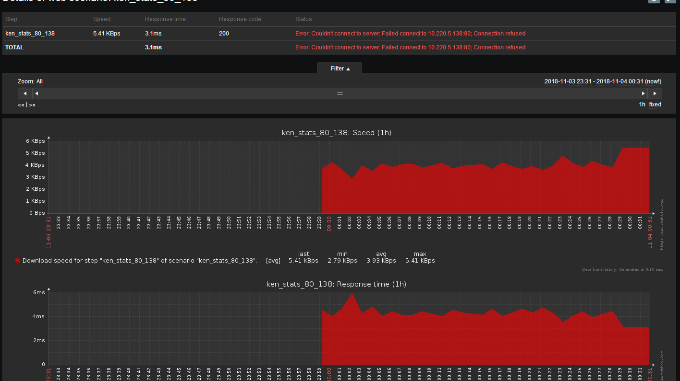Click the 'avg' 3.93 KBps legend value
Image resolution: width=680 pixels, height=381 pixels.
tap(381, 261)
